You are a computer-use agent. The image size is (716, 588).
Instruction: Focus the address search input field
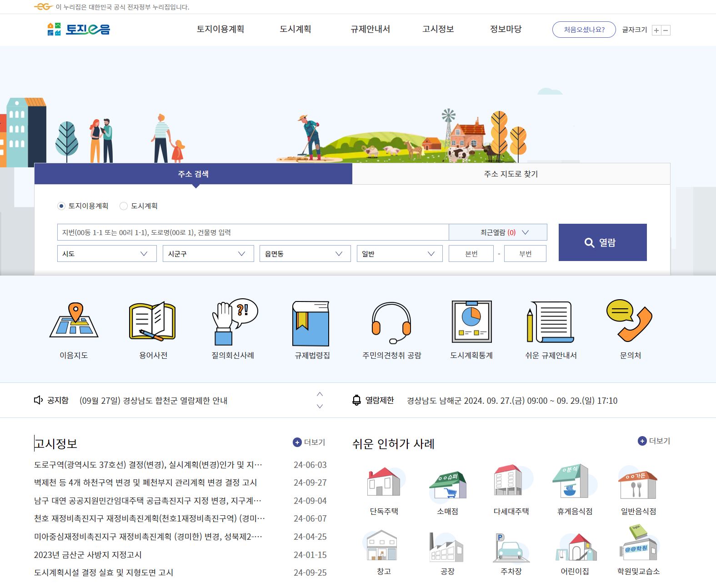[253, 232]
